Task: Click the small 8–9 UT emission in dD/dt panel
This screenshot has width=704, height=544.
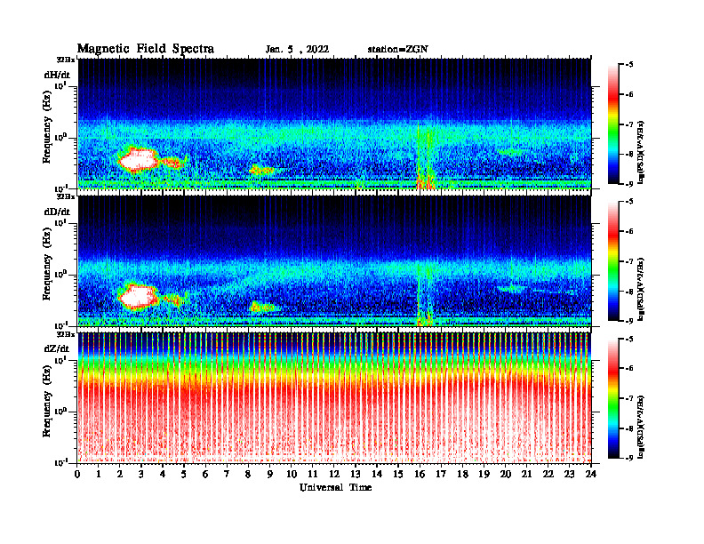Action: pos(261,307)
